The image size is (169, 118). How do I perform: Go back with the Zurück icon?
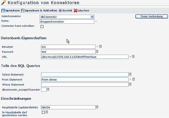point(60,11)
